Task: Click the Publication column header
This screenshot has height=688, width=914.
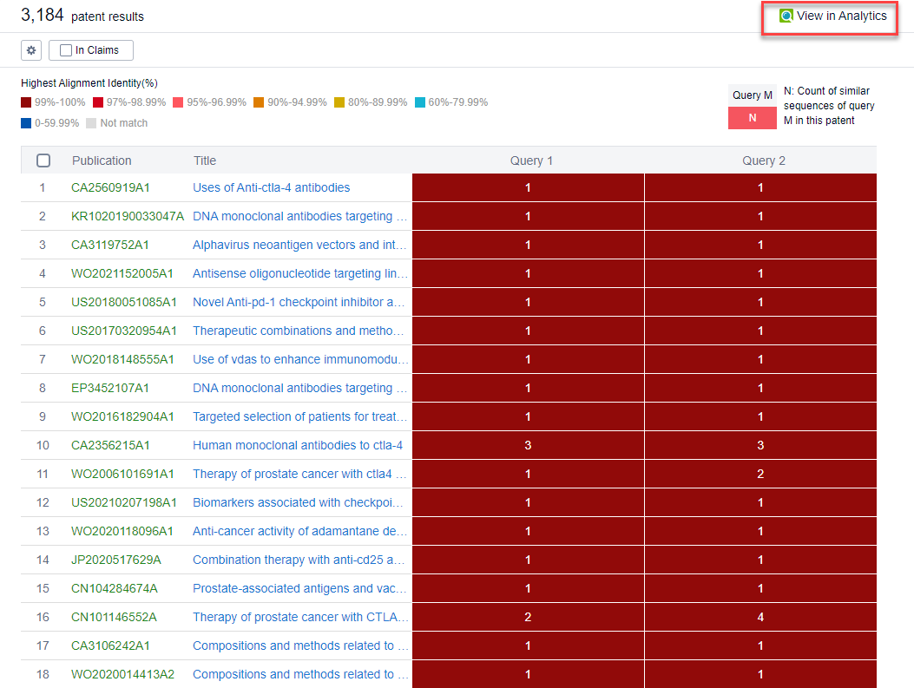Action: pyautogui.click(x=102, y=161)
